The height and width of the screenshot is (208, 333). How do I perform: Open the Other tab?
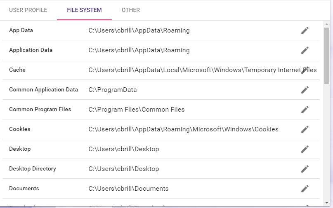tap(130, 10)
